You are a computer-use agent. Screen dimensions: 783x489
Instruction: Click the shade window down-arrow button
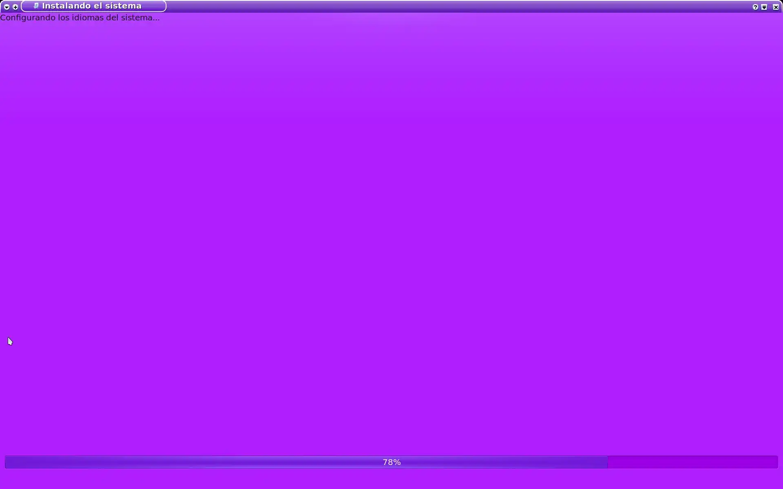click(764, 7)
